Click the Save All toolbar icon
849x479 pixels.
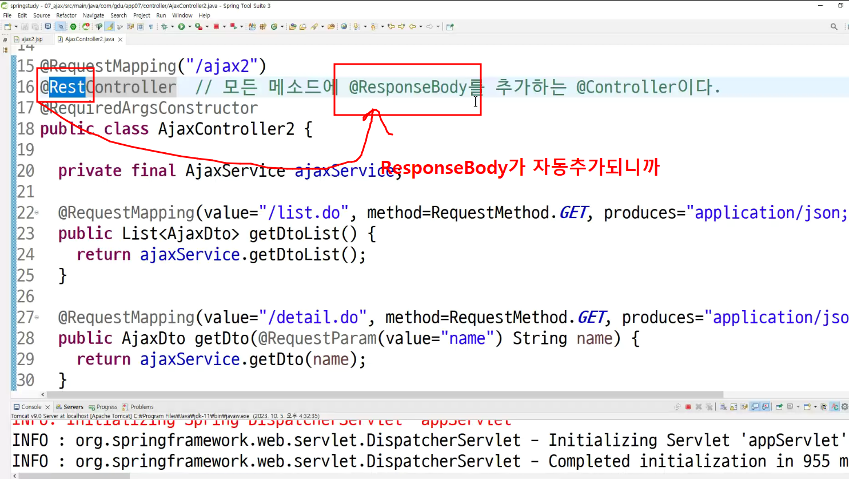(x=35, y=26)
